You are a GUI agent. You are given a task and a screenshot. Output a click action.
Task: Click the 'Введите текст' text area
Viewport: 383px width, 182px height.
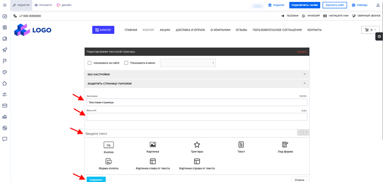[191, 134]
